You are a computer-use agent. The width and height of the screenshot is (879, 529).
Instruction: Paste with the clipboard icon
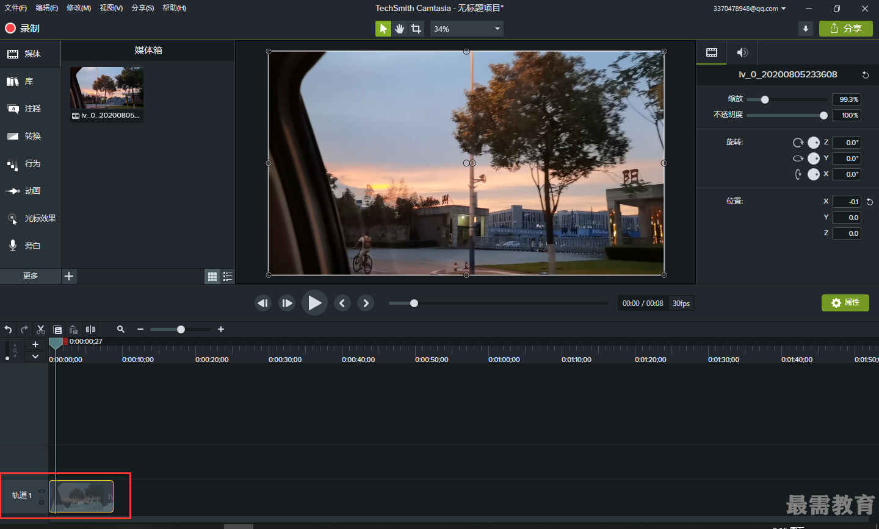coord(74,329)
